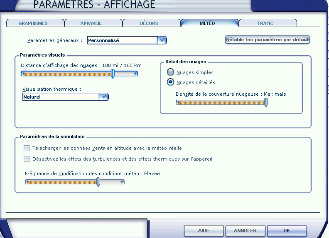Click the weather change frequency slider handle
The height and width of the screenshot is (238, 329).
[x=98, y=182]
